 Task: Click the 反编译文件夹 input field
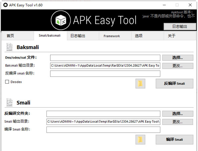(103, 114)
